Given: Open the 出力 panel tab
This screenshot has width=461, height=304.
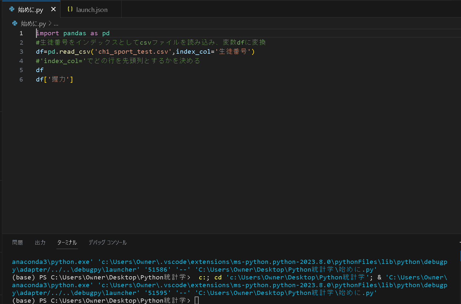Looking at the screenshot, I should [40, 243].
